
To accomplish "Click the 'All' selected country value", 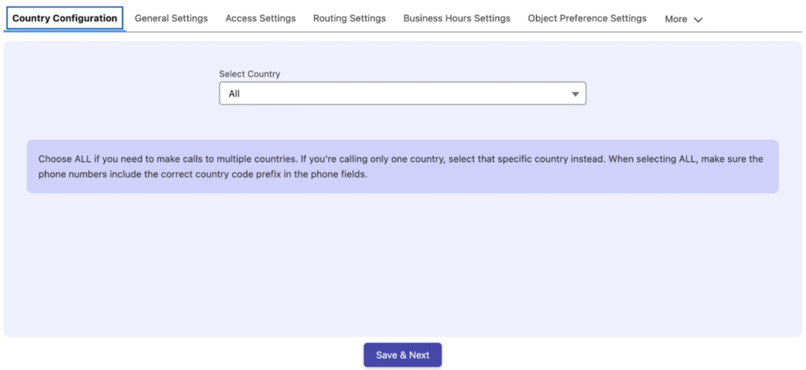I will click(x=235, y=94).
